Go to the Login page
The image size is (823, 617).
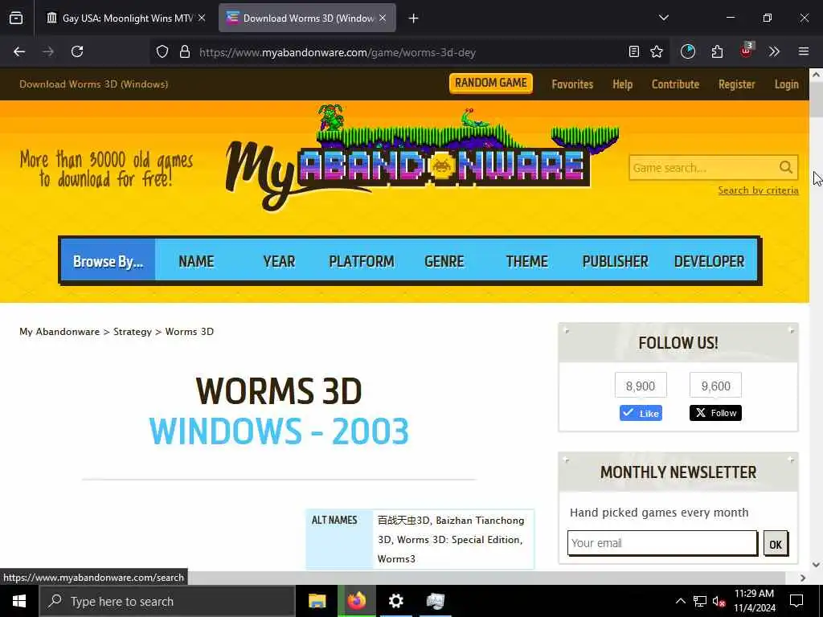tap(786, 84)
